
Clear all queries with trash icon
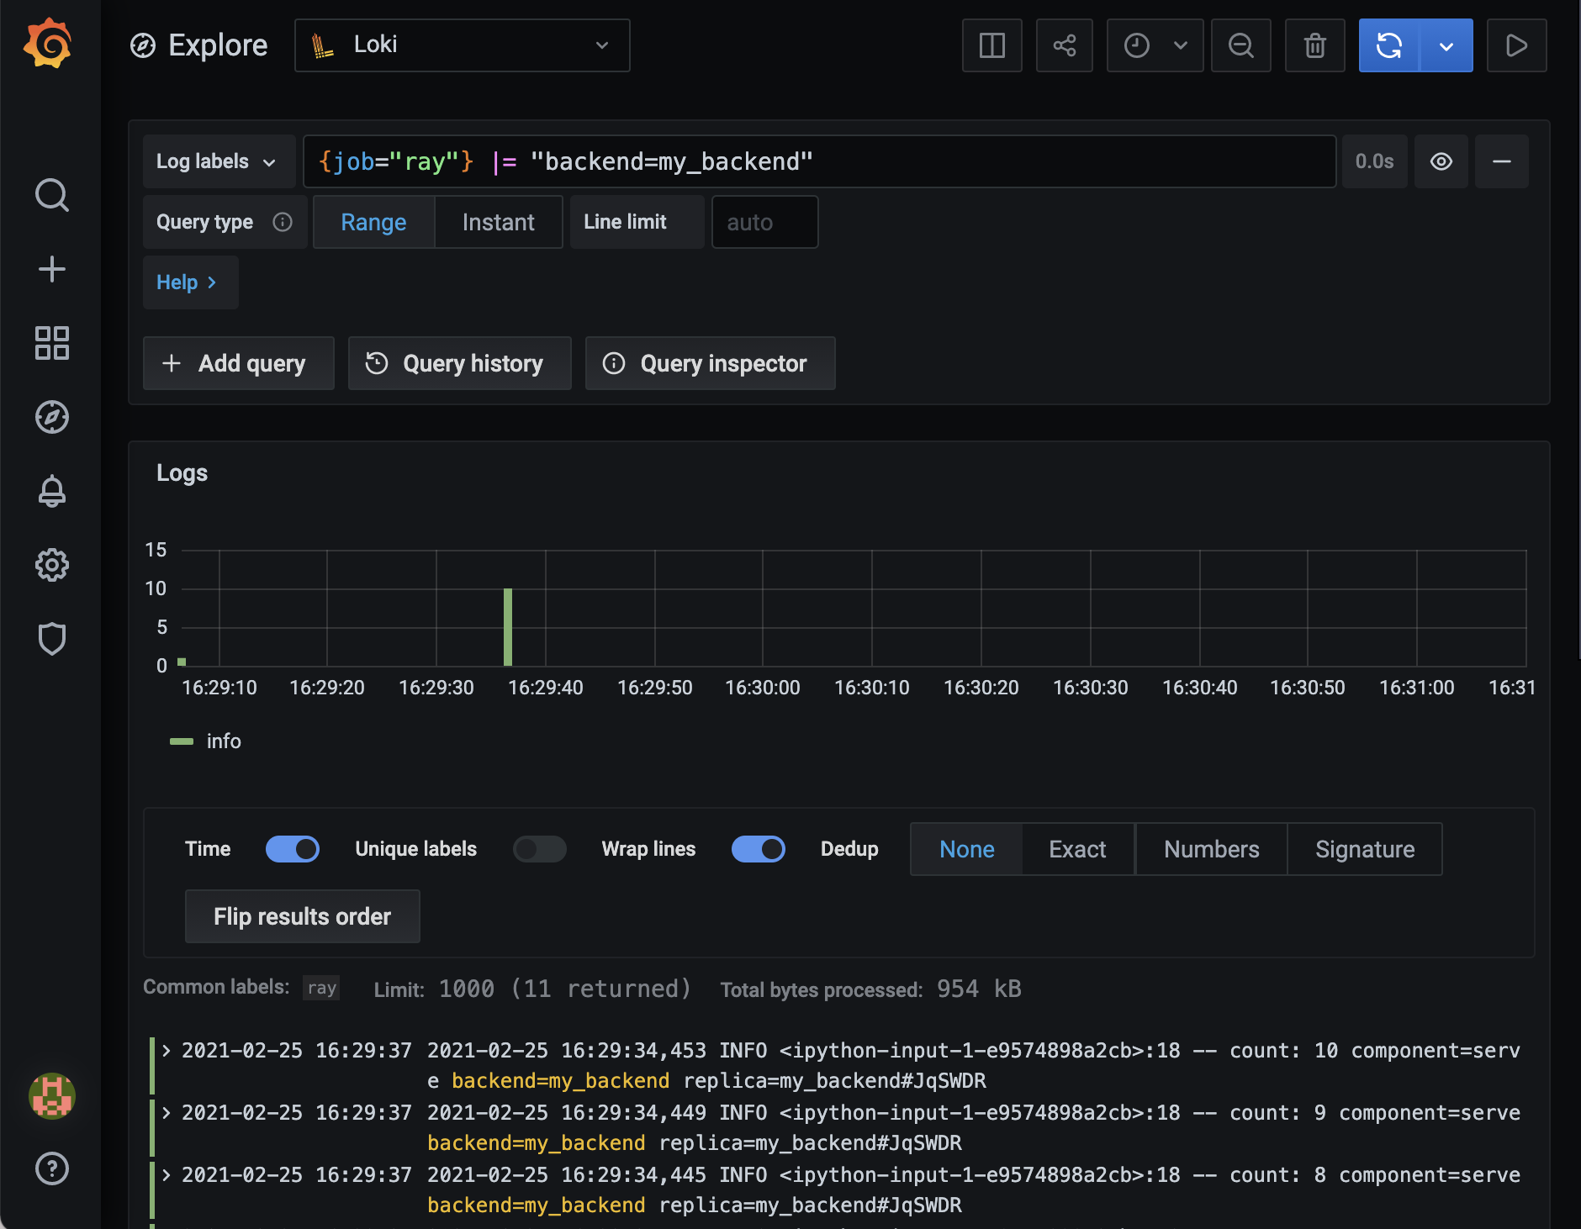1315,45
